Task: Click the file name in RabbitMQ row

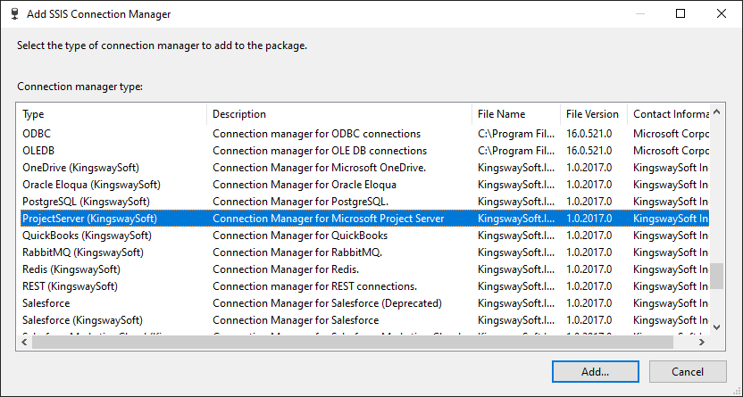Action: tap(516, 252)
